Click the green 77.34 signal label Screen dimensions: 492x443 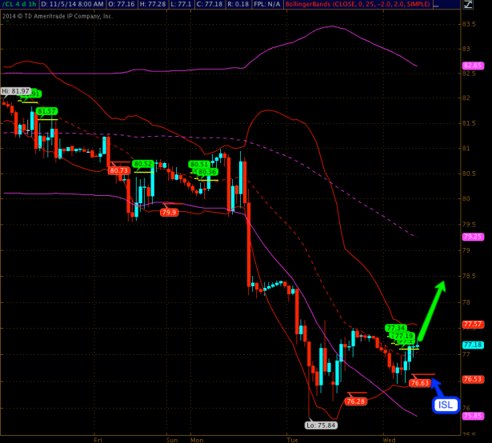click(x=396, y=328)
